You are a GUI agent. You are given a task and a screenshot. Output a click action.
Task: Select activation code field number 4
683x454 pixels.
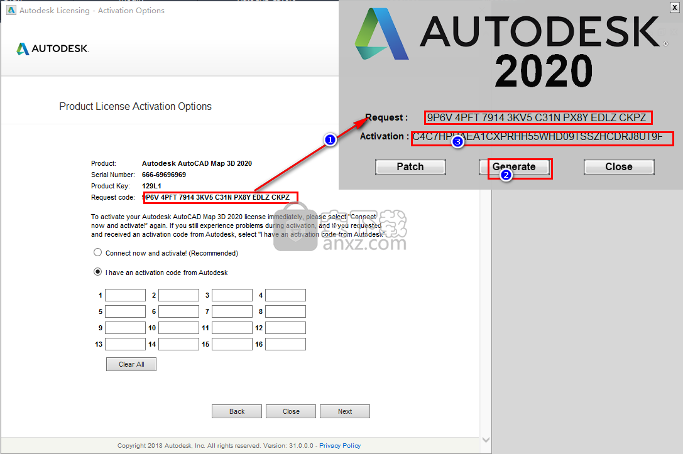(x=286, y=295)
